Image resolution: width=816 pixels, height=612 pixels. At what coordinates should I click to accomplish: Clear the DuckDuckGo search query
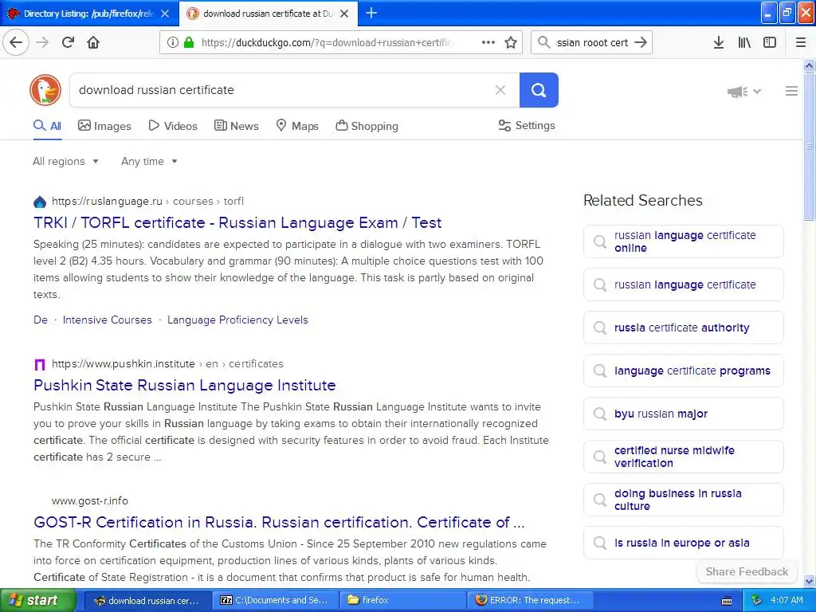(x=500, y=90)
